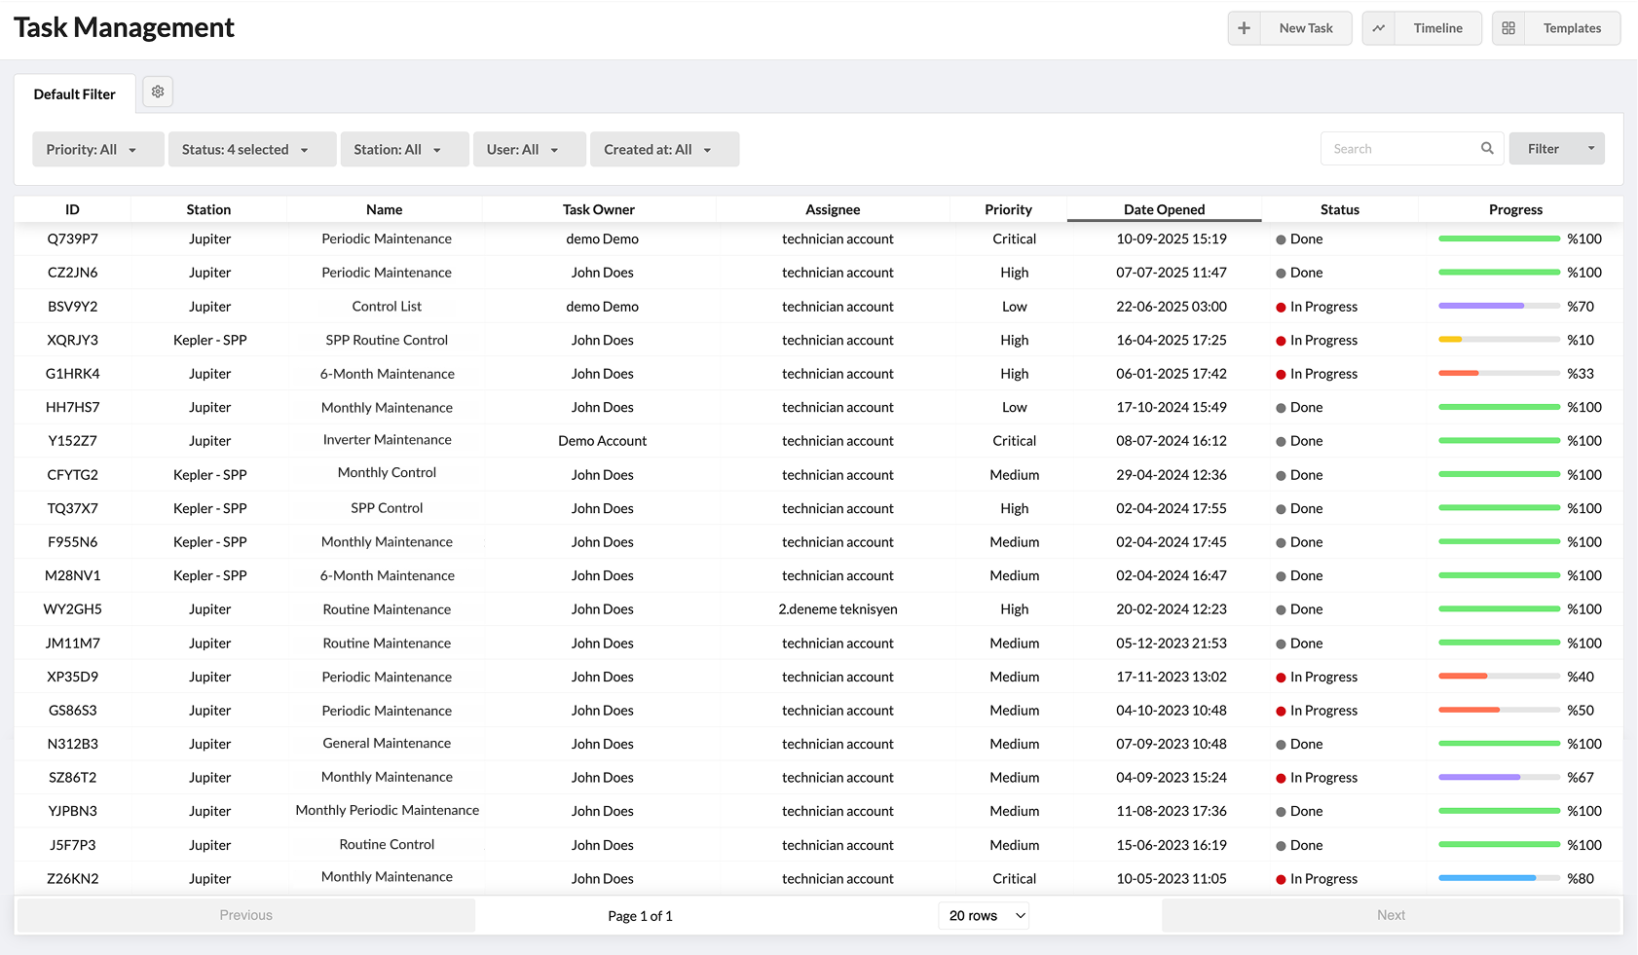1638x955 pixels.
Task: Click the plus icon beside New Task
Action: (x=1244, y=28)
